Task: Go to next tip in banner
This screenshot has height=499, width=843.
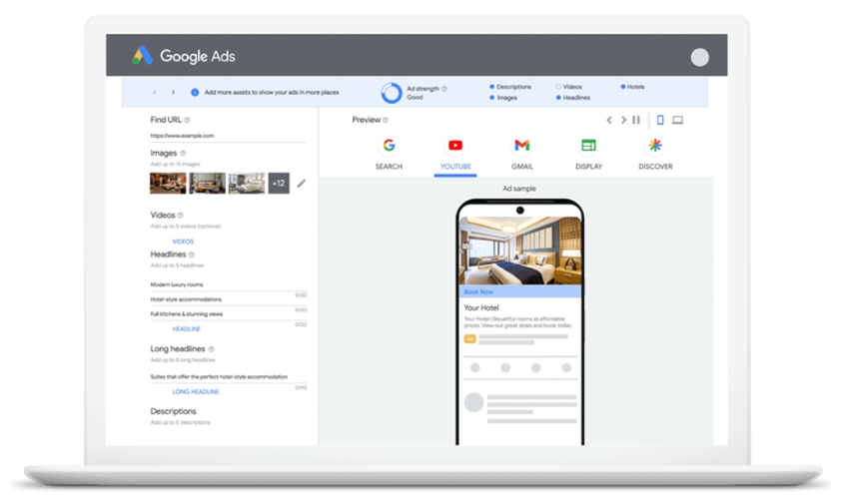Action: (x=173, y=92)
